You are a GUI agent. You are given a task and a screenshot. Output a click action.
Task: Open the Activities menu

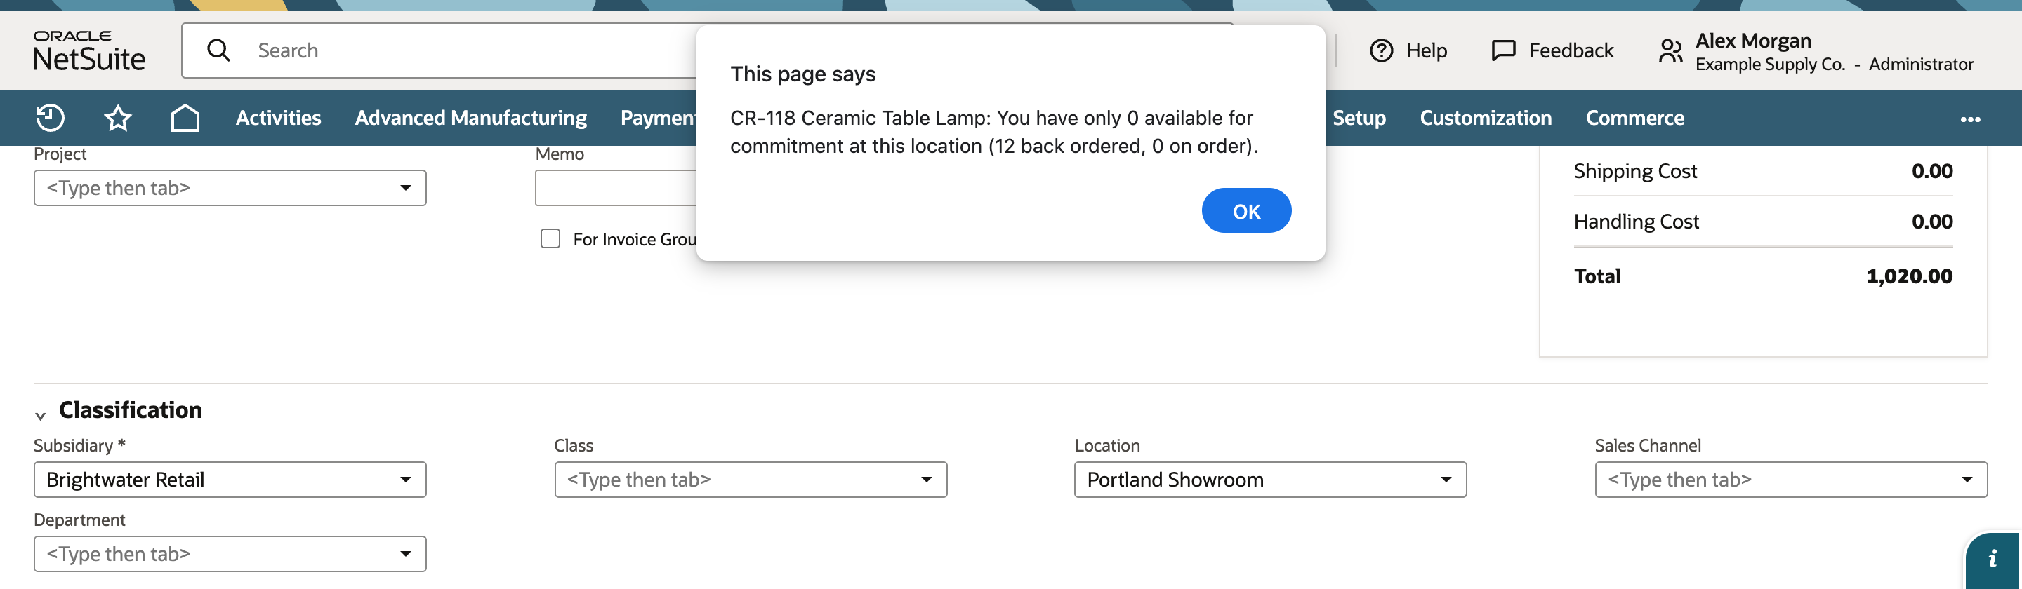[279, 118]
